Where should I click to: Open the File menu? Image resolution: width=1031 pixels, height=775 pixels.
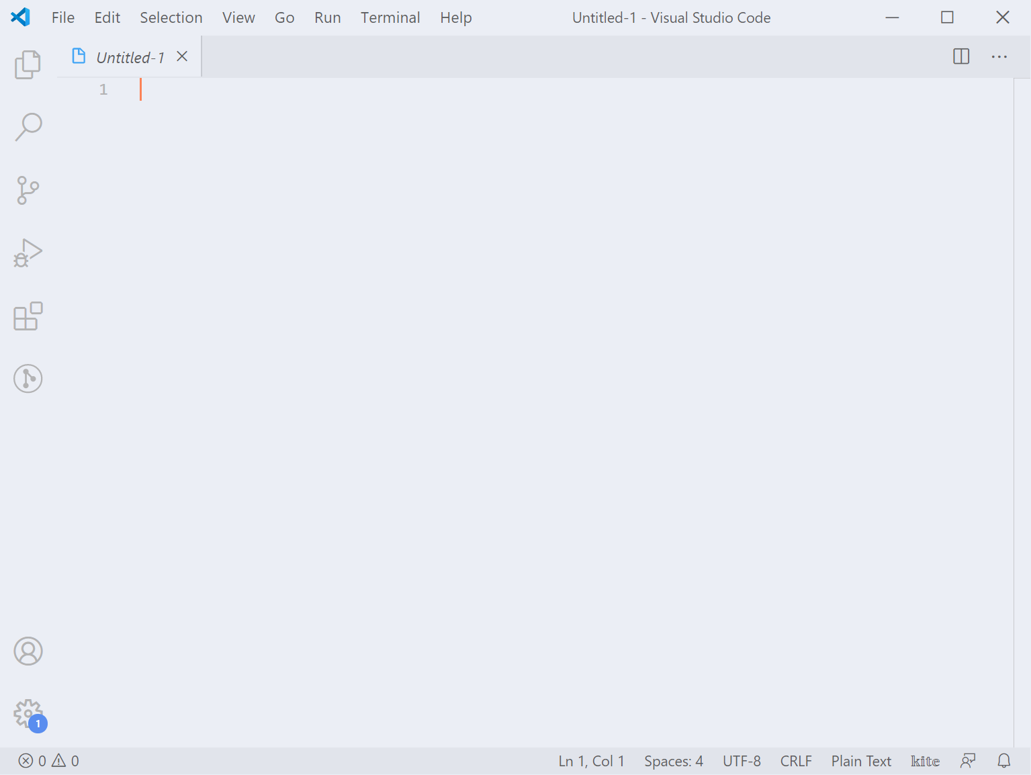(x=63, y=17)
